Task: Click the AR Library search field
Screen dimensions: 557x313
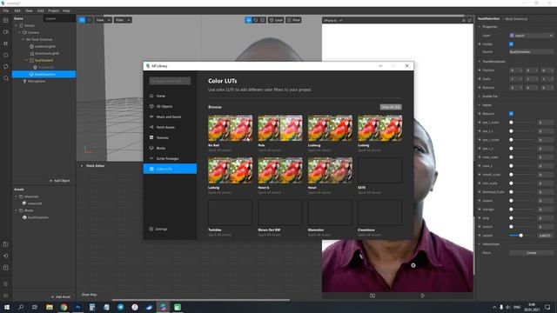Action: coord(170,81)
